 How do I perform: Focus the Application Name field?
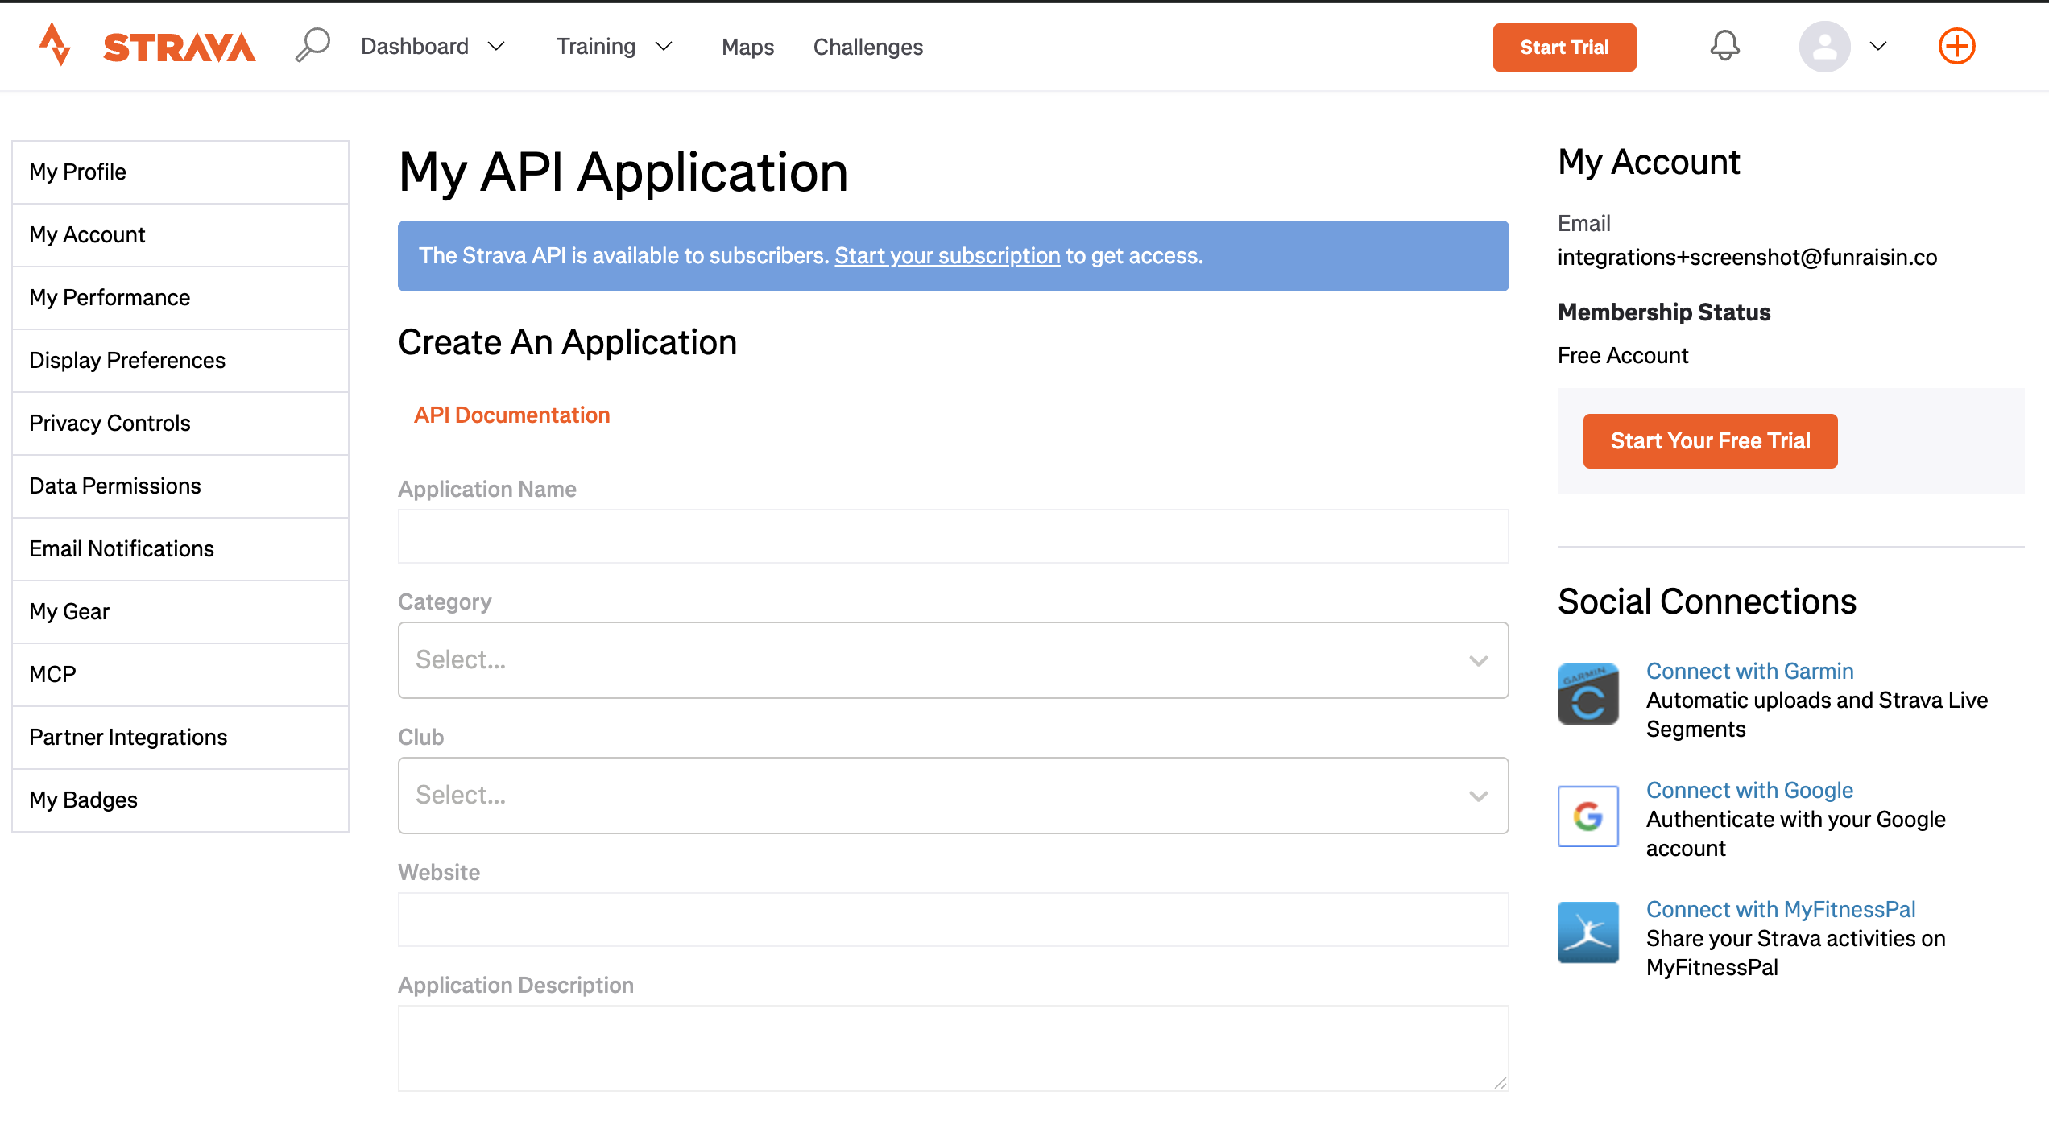click(953, 536)
